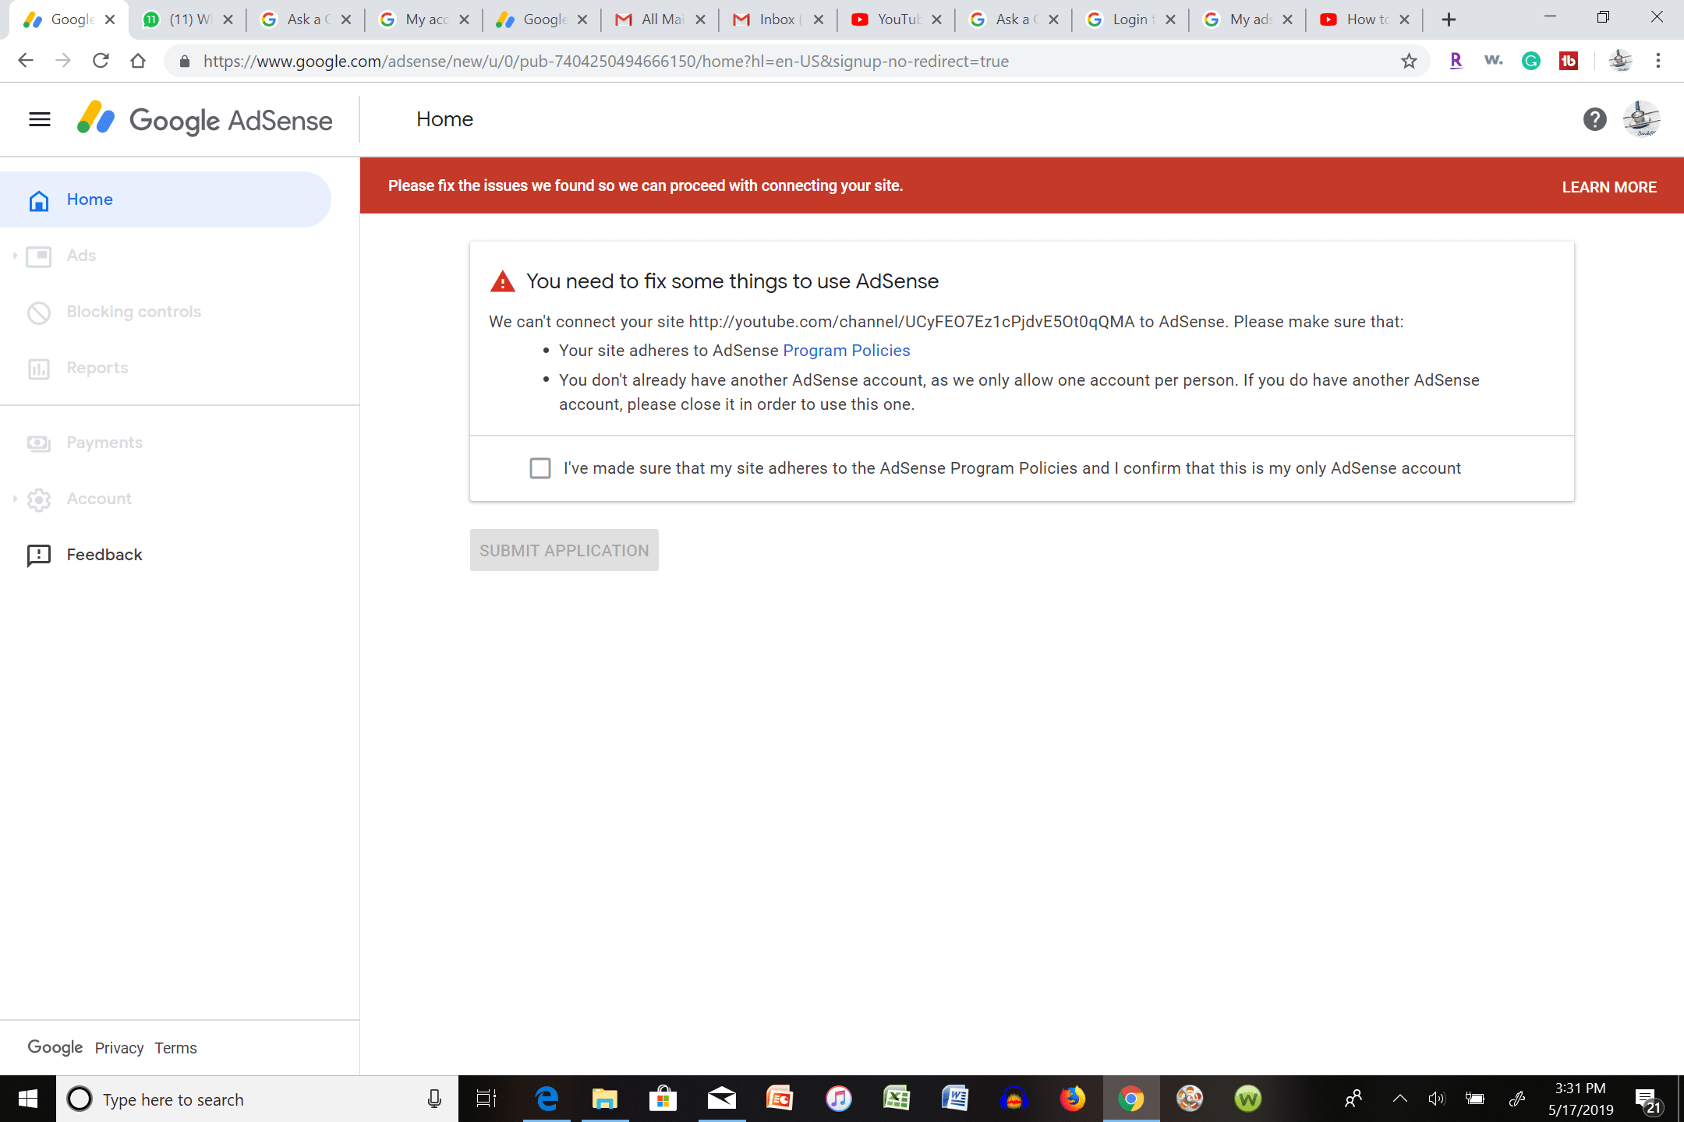This screenshot has height=1122, width=1684.
Task: Click the SUBMIT APPLICATION button
Action: 564,550
